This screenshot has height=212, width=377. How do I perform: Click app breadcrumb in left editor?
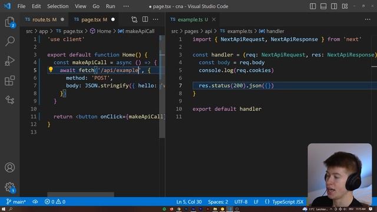tap(44, 31)
